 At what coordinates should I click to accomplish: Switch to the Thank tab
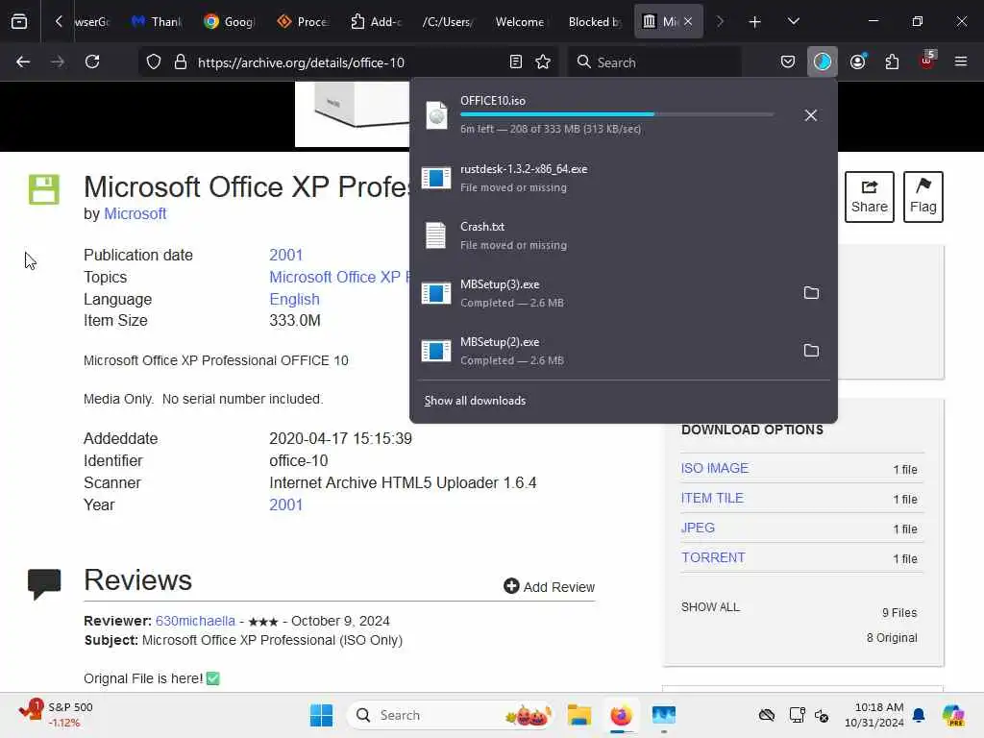tap(157, 22)
